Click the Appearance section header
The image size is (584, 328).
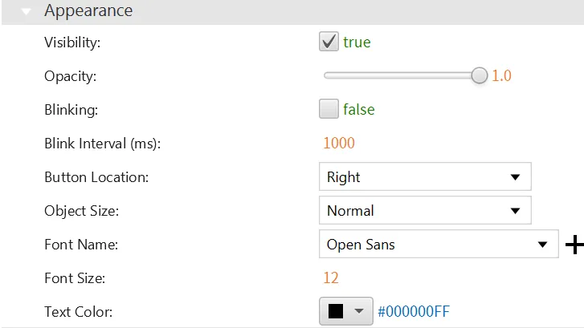pos(88,11)
